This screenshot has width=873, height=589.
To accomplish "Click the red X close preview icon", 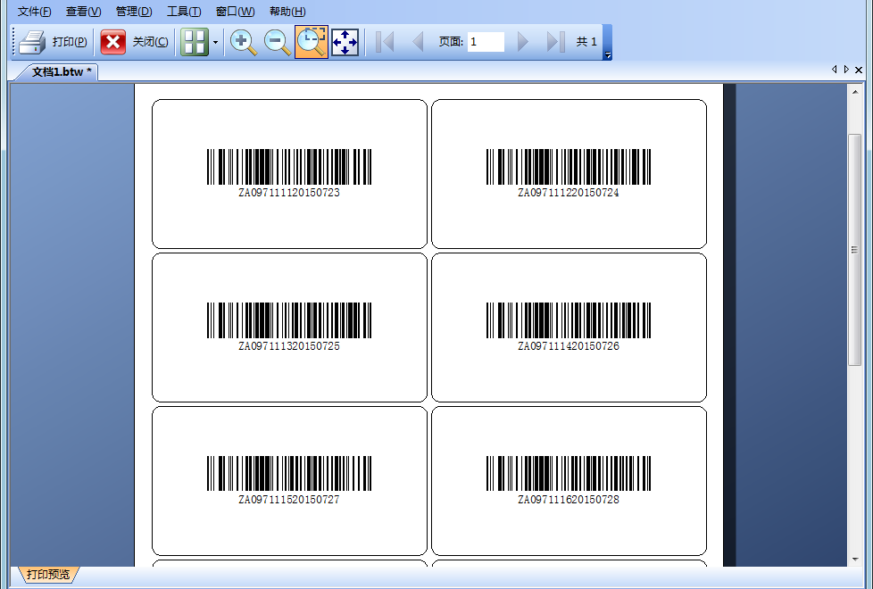I will click(x=113, y=42).
